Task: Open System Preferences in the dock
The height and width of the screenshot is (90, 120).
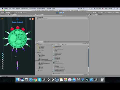Action: [78, 80]
